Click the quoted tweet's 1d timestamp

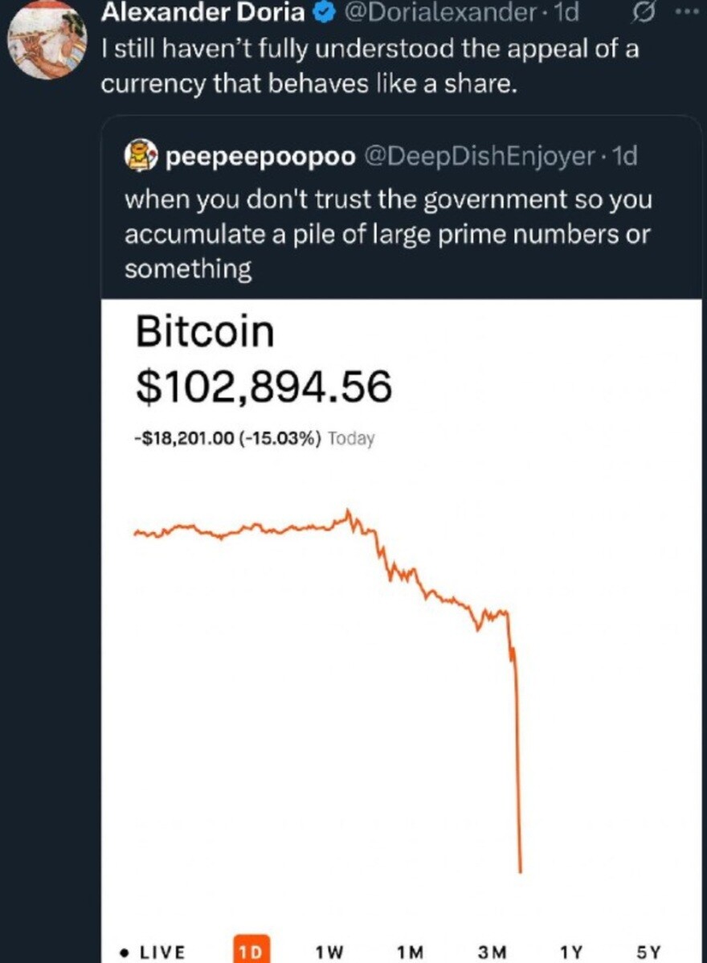(624, 157)
